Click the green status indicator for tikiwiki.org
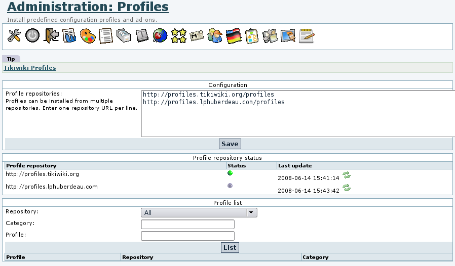Image resolution: width=455 pixels, height=266 pixels. point(230,173)
